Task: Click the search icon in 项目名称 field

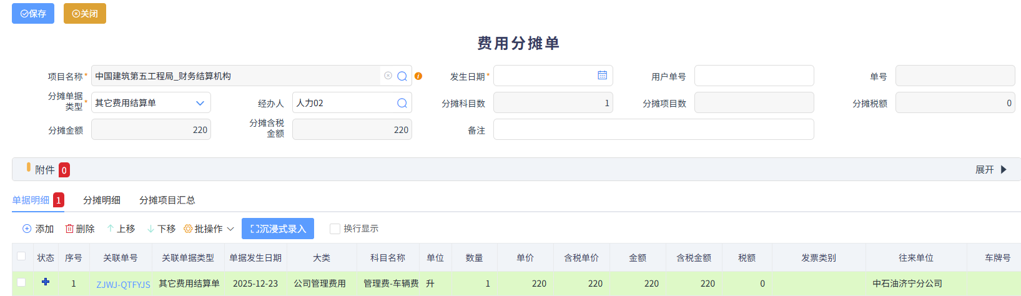Action: click(402, 76)
